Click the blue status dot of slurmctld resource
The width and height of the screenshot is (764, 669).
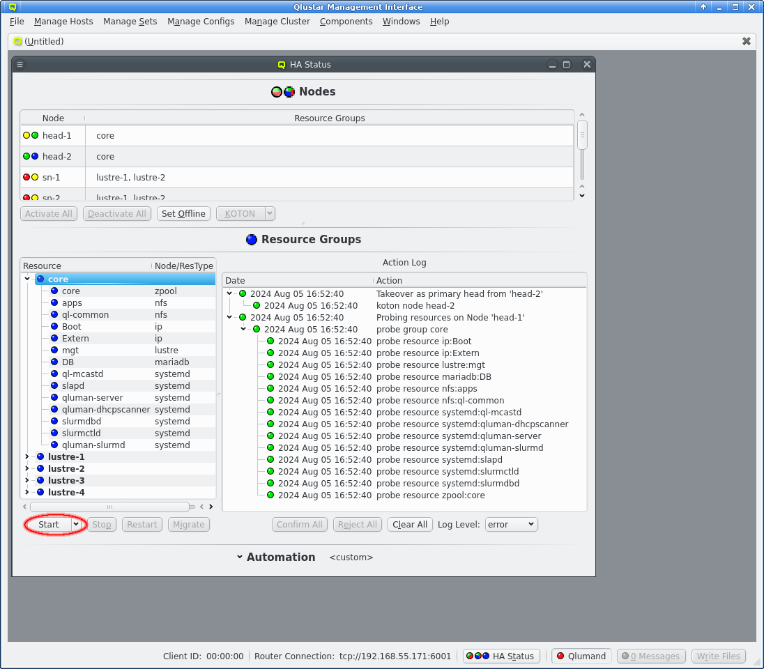click(x=54, y=433)
